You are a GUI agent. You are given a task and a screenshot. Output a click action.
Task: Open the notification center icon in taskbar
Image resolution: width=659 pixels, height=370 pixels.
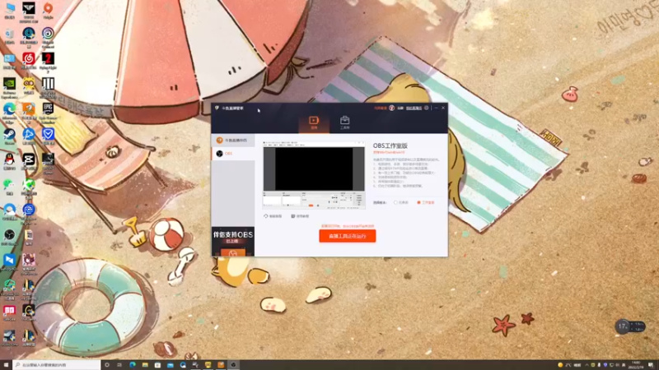[651, 365]
